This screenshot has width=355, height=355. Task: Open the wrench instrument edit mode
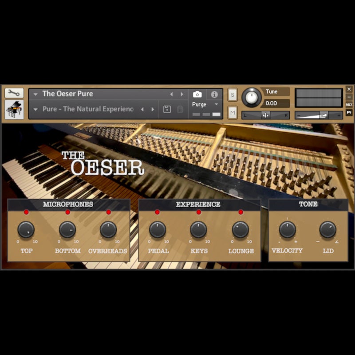click(14, 93)
